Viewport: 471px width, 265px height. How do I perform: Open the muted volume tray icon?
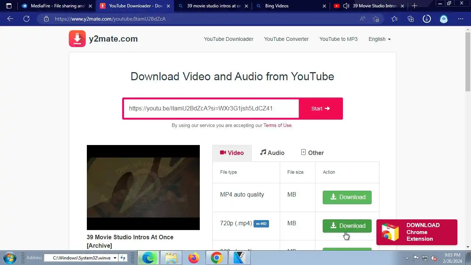pos(434,258)
